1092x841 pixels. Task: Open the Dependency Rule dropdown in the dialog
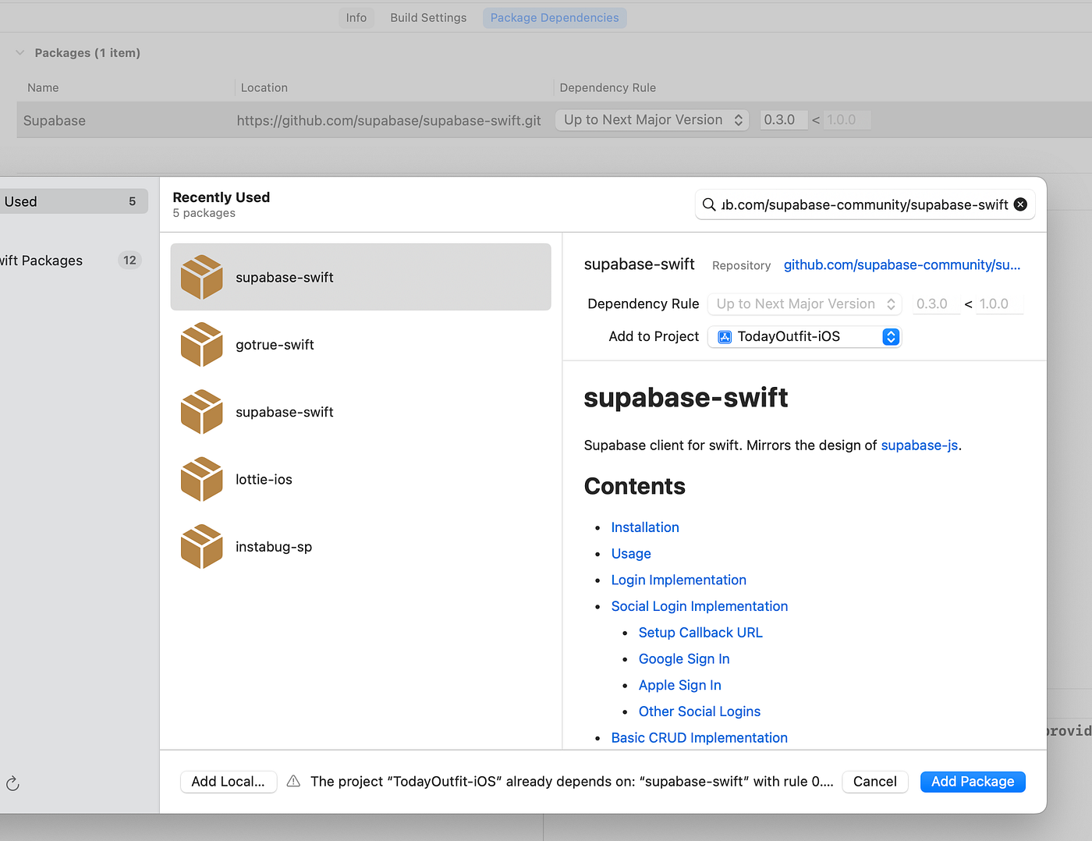(804, 303)
